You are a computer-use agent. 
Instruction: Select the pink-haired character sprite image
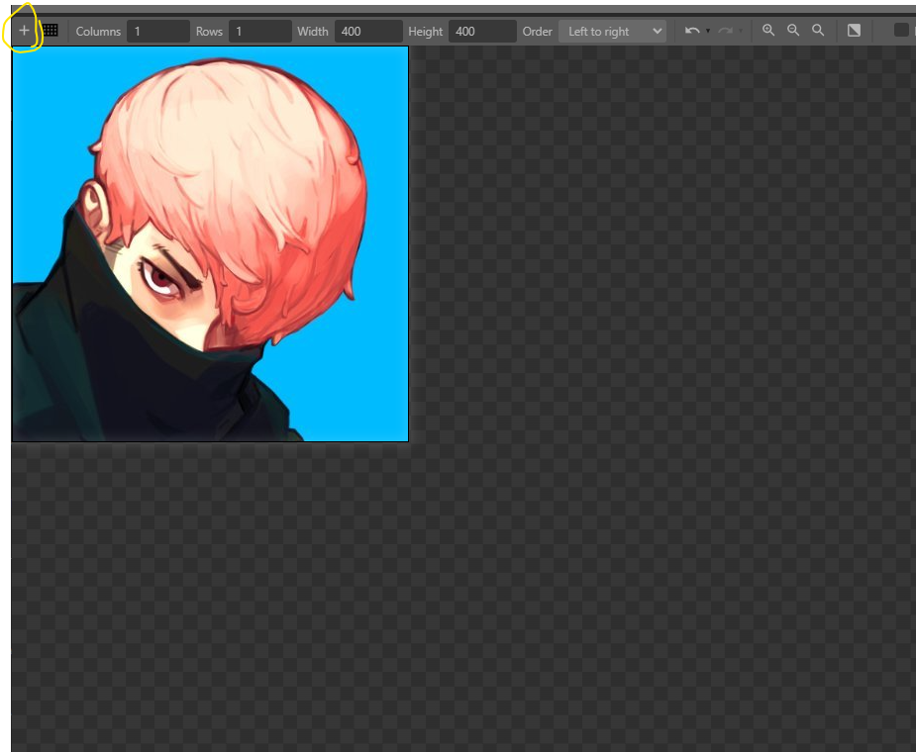pos(228,218)
